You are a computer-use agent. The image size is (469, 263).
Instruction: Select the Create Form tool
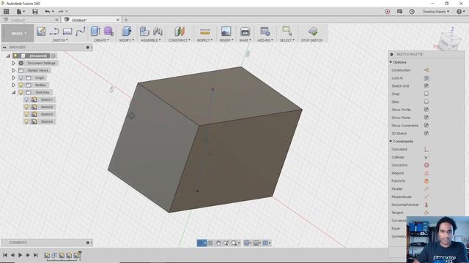pyautogui.click(x=108, y=31)
